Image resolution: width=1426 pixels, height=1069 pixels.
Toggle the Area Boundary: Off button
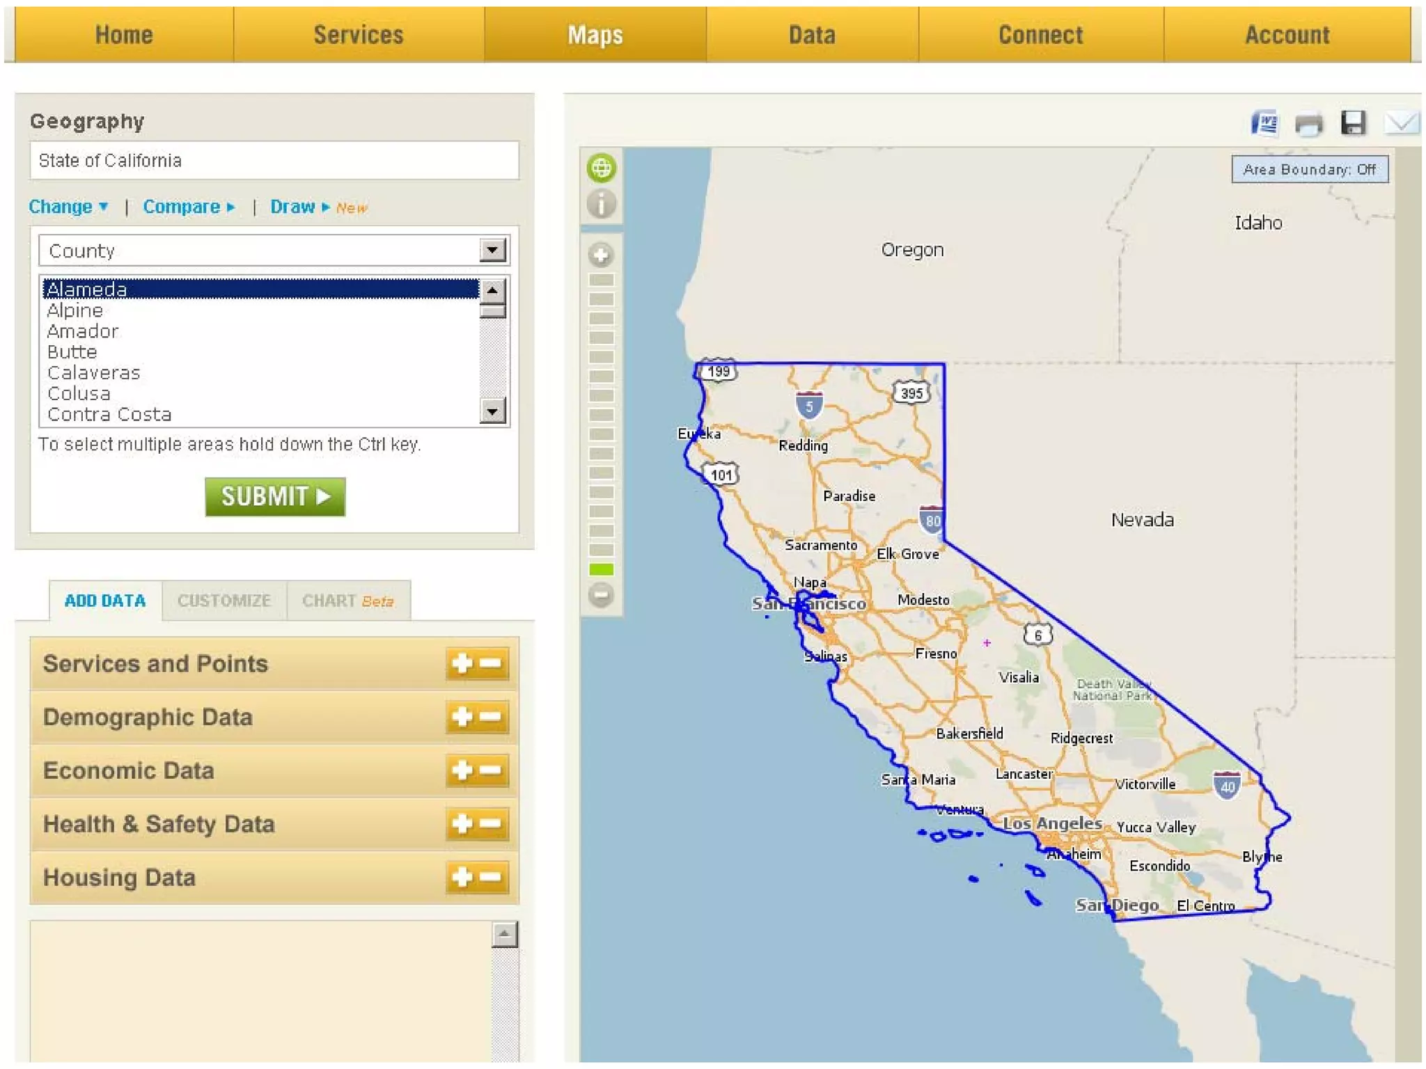pos(1309,169)
